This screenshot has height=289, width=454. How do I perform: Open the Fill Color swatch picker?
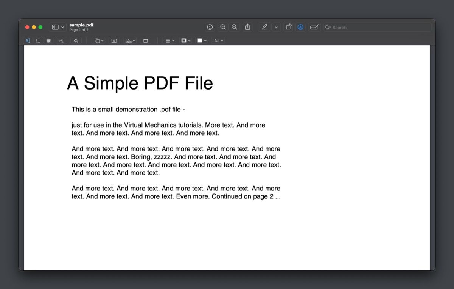click(200, 40)
